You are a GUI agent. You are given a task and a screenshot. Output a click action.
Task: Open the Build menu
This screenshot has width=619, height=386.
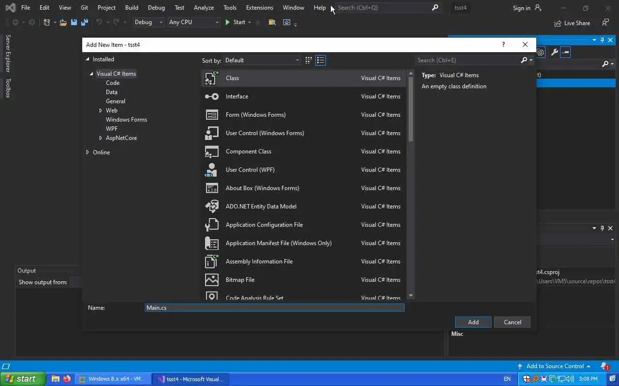pyautogui.click(x=132, y=8)
